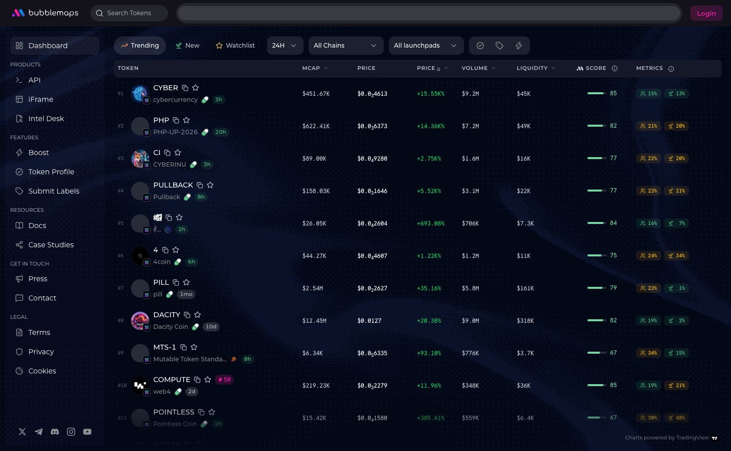This screenshot has width=731, height=451.
Task: Click the label tag filter icon
Action: click(500, 46)
